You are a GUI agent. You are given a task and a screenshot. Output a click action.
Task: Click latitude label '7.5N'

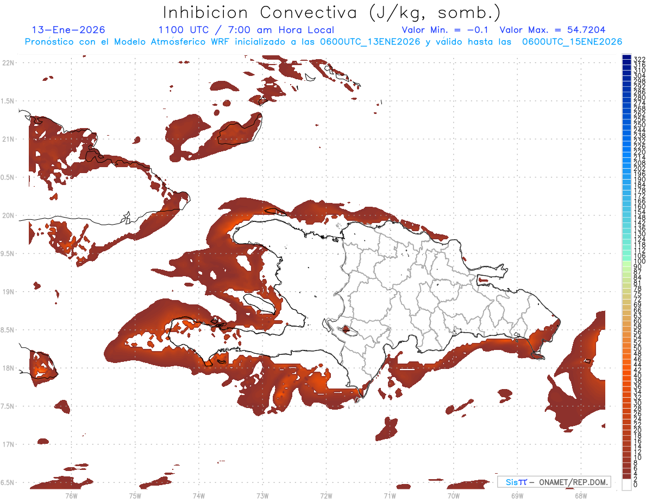point(8,406)
